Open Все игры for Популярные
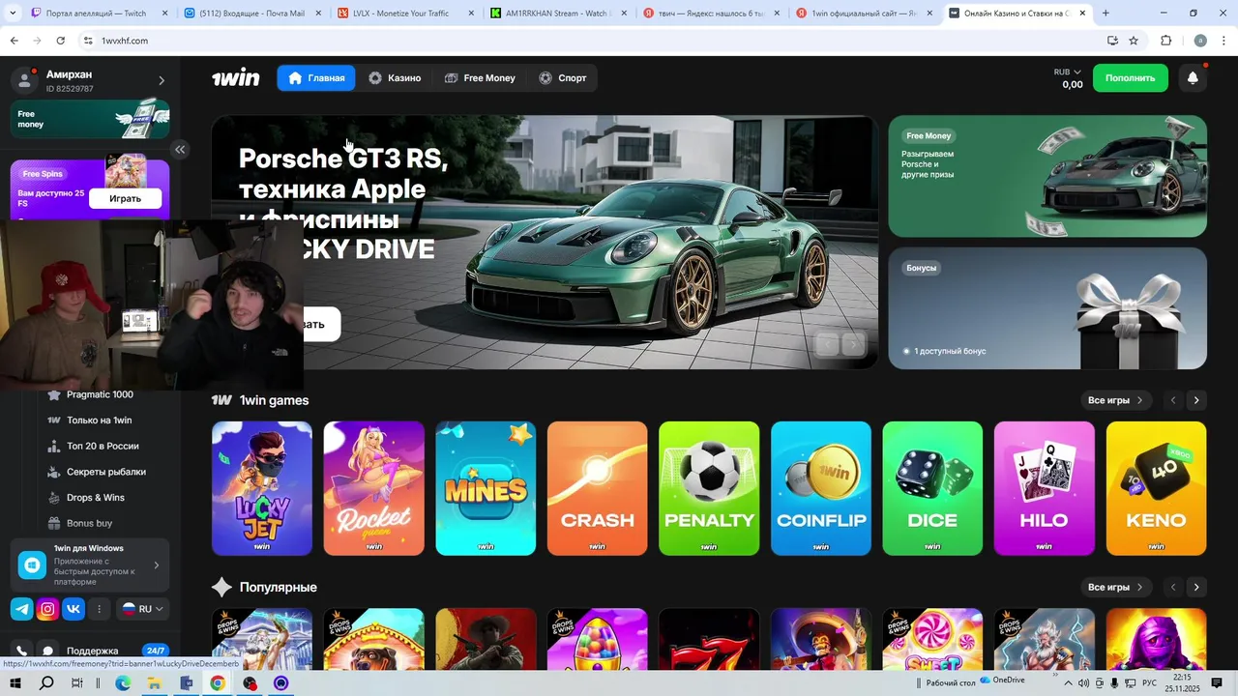The height and width of the screenshot is (696, 1238). tap(1115, 587)
